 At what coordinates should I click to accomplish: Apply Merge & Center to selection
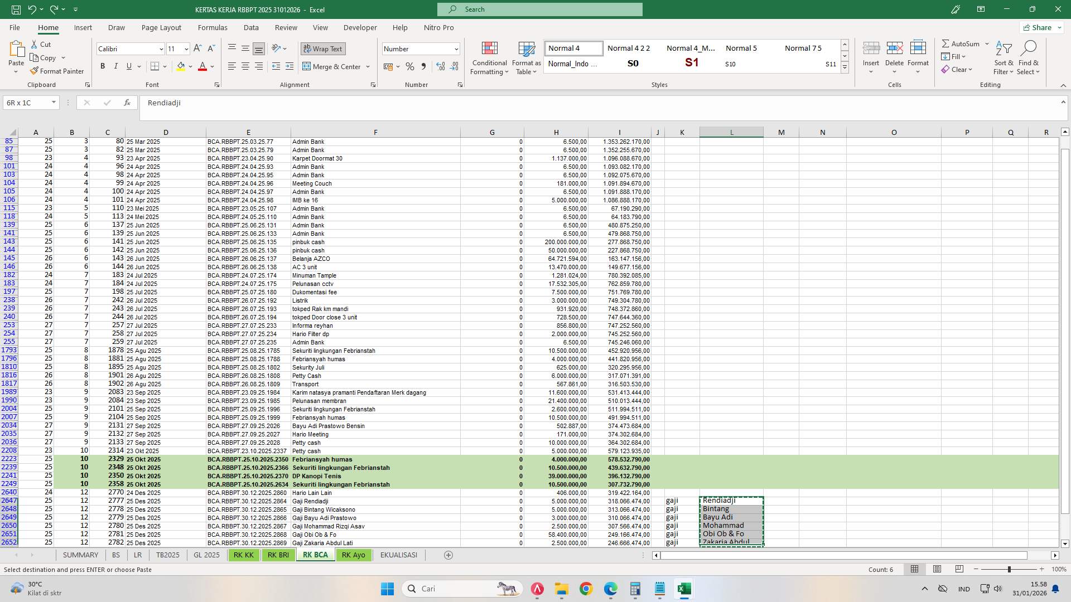(332, 66)
